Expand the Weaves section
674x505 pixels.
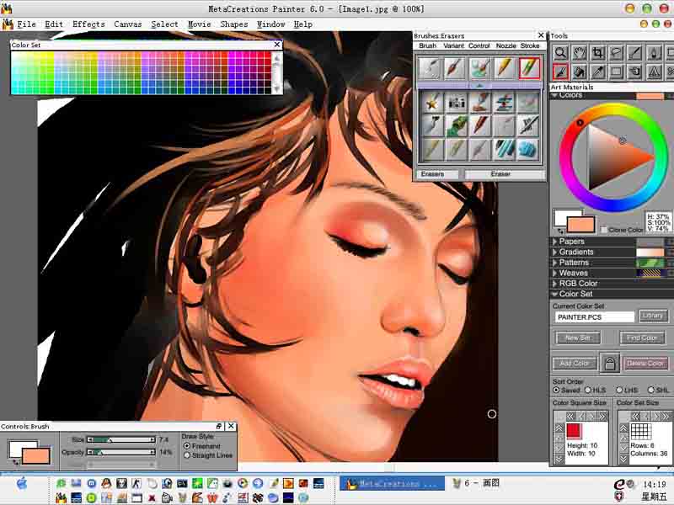(554, 273)
